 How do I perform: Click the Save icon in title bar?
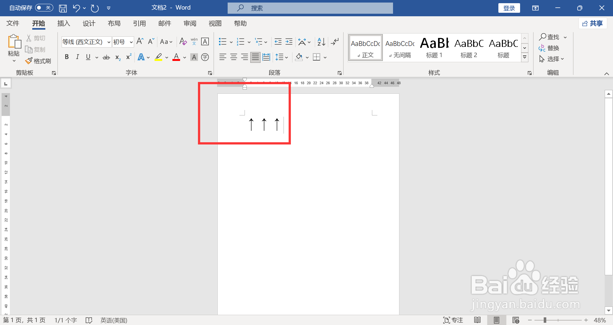pyautogui.click(x=63, y=8)
